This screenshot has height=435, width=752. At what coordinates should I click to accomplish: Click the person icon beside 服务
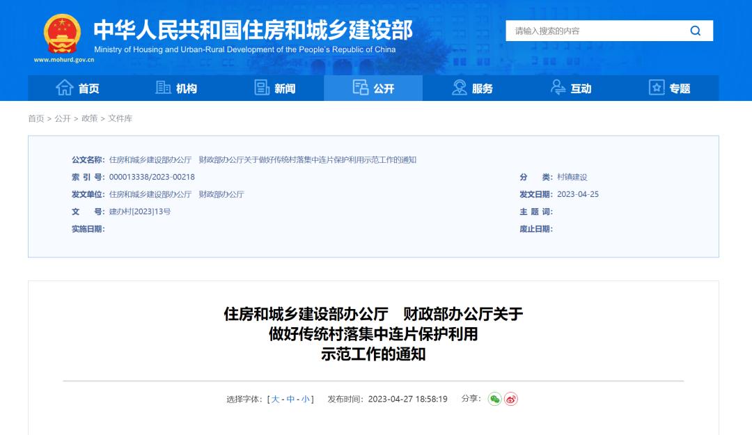point(459,87)
